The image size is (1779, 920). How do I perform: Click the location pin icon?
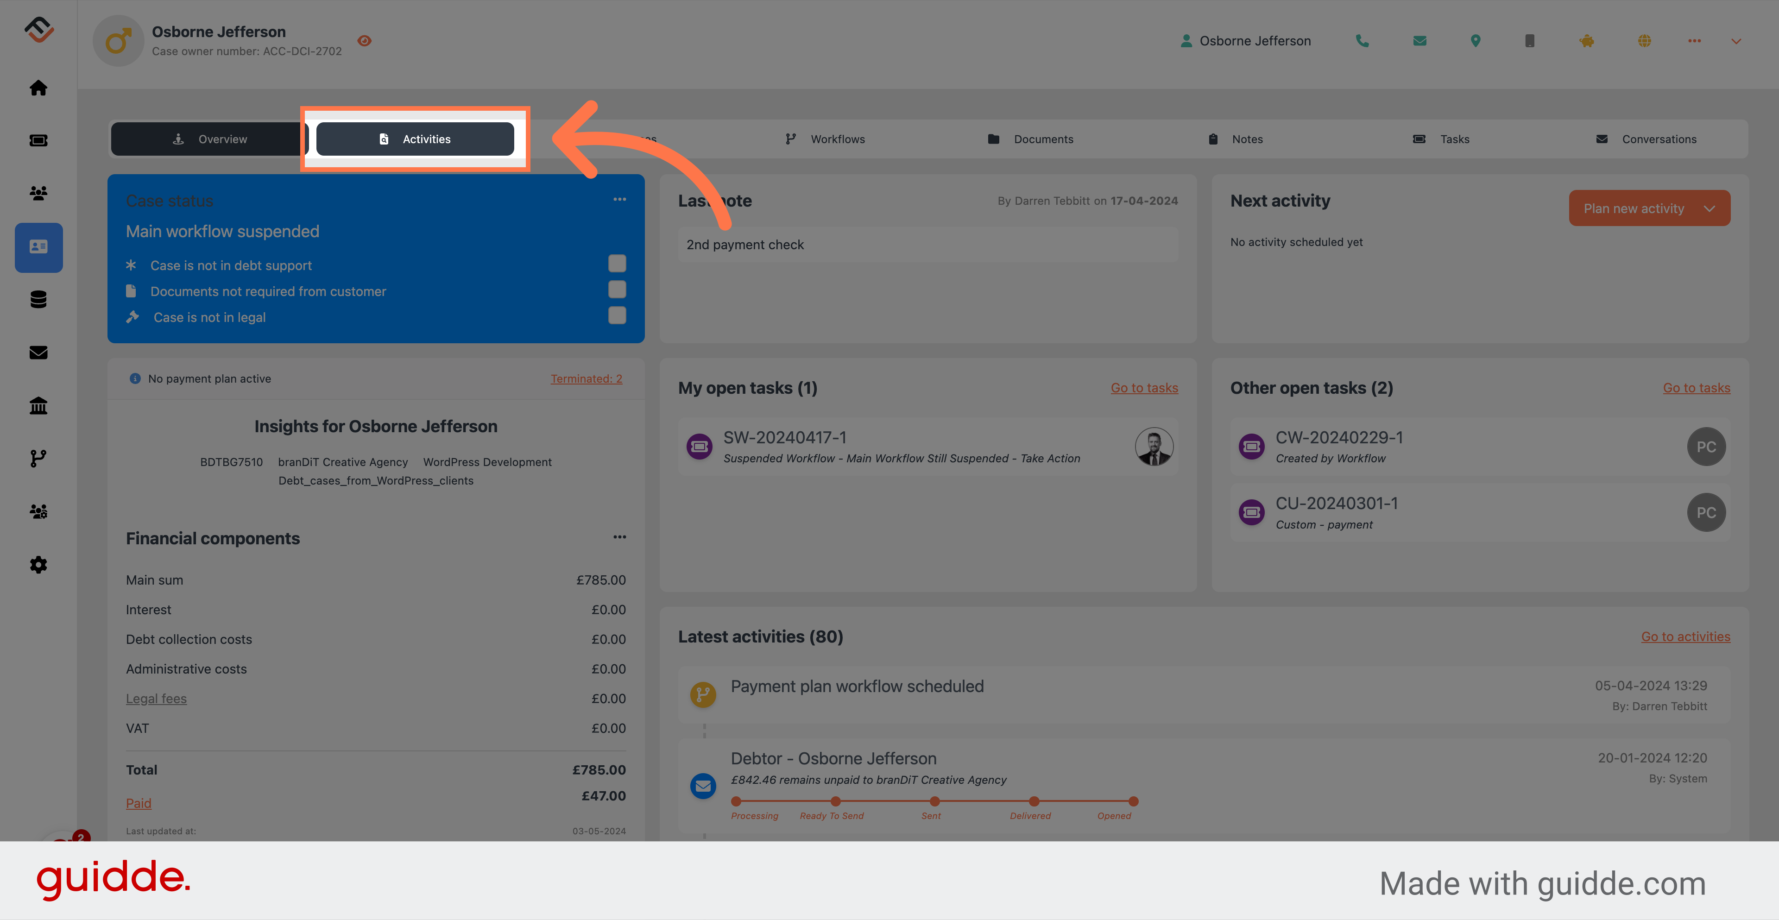point(1475,41)
